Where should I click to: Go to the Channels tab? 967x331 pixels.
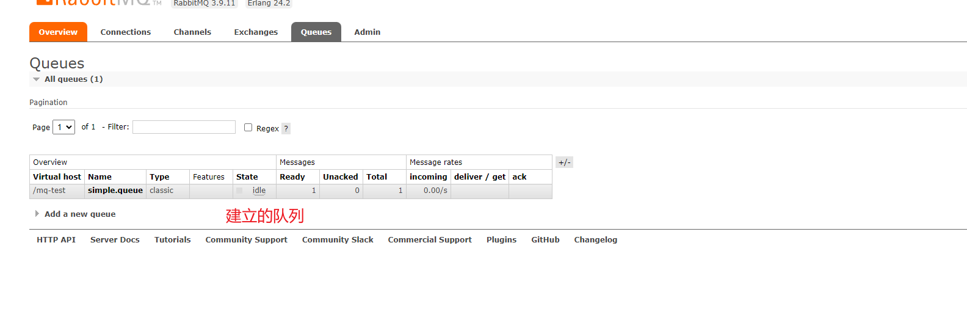click(x=192, y=32)
